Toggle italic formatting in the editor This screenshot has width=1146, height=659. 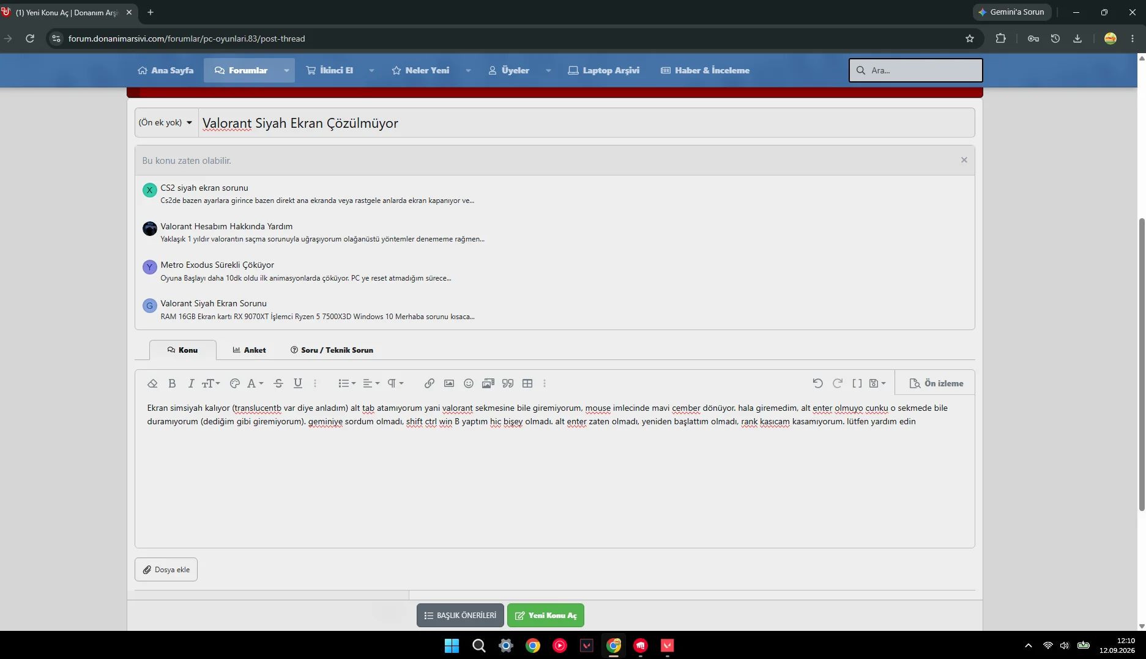tap(191, 383)
